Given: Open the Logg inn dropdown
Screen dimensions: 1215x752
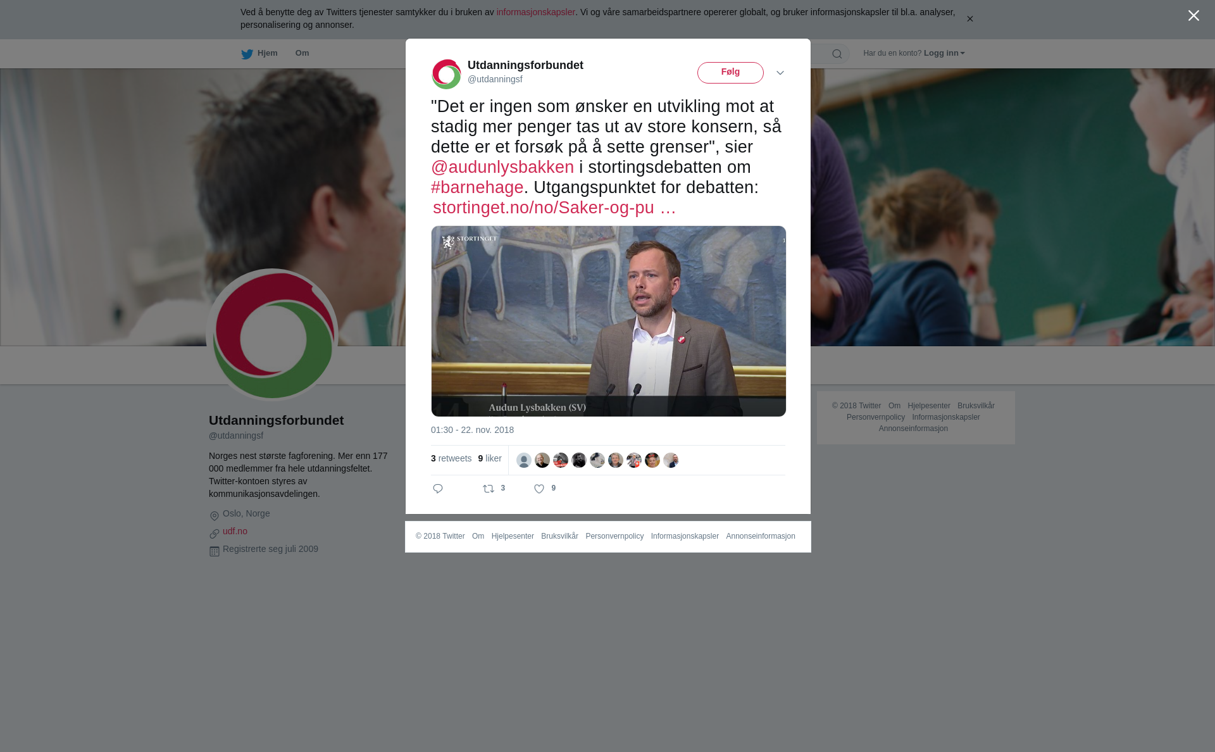Looking at the screenshot, I should (944, 53).
